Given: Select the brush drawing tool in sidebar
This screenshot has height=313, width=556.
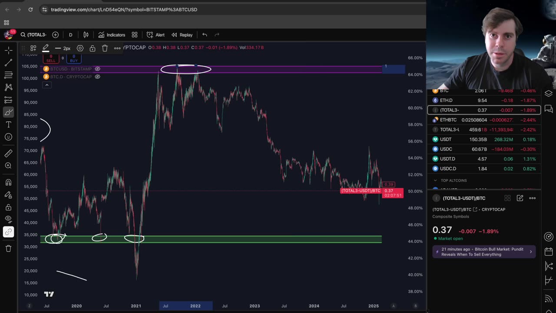Looking at the screenshot, I should [8, 113].
